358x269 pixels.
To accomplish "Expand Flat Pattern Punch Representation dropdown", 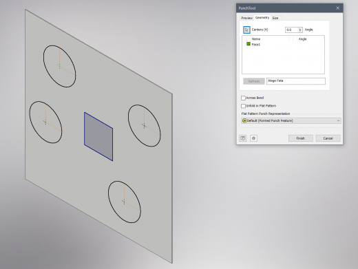I will tap(291, 120).
